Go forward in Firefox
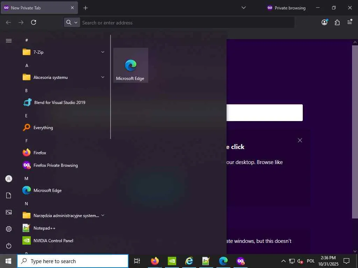Image resolution: width=358 pixels, height=268 pixels. [21, 22]
